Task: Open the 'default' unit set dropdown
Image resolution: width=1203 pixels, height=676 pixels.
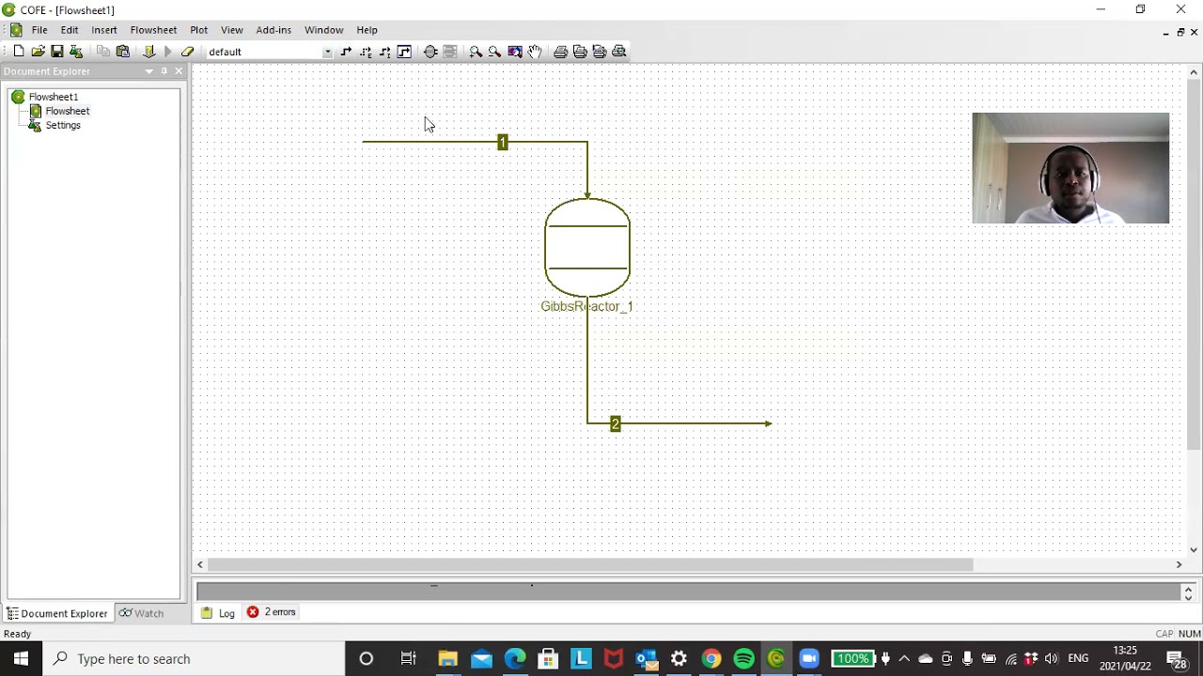Action: coord(327,52)
